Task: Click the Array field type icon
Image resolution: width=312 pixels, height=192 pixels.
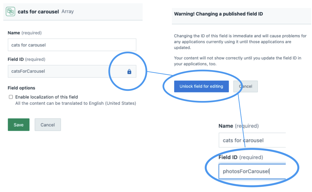Action: [x=11, y=12]
